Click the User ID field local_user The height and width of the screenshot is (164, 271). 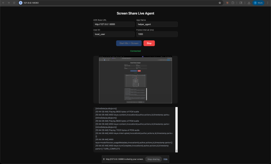(x=114, y=34)
